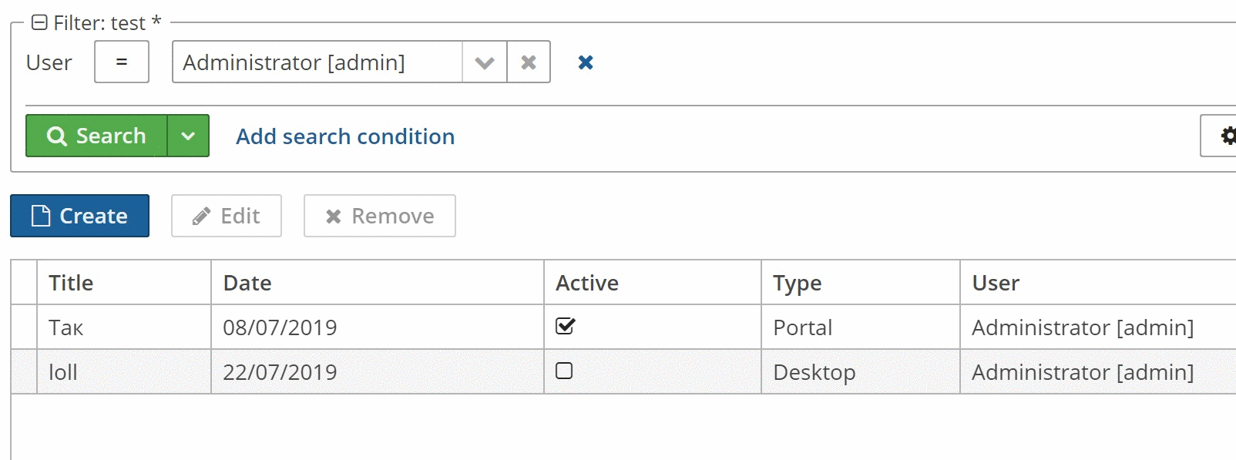Toggle Active checkbox for loll row
Viewport: 1236px width, 460px height.
coord(564,371)
